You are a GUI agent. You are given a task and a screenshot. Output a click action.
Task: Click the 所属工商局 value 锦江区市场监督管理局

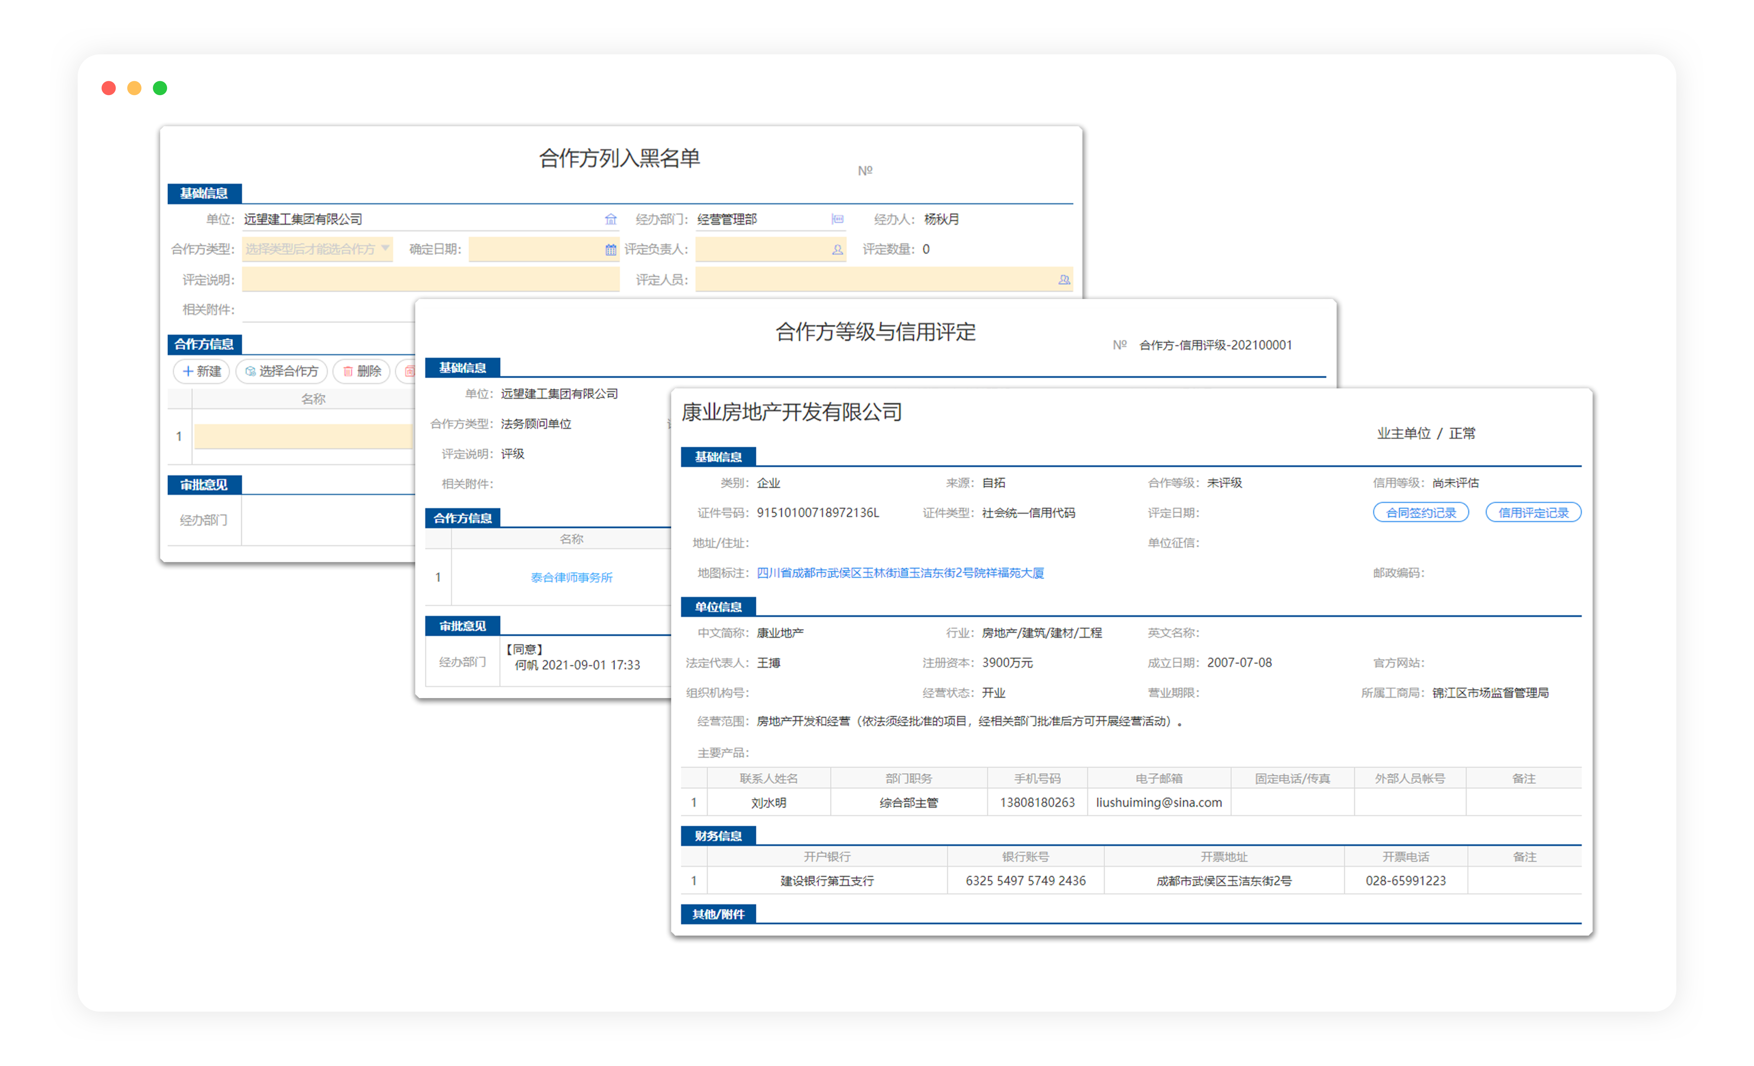1490,693
